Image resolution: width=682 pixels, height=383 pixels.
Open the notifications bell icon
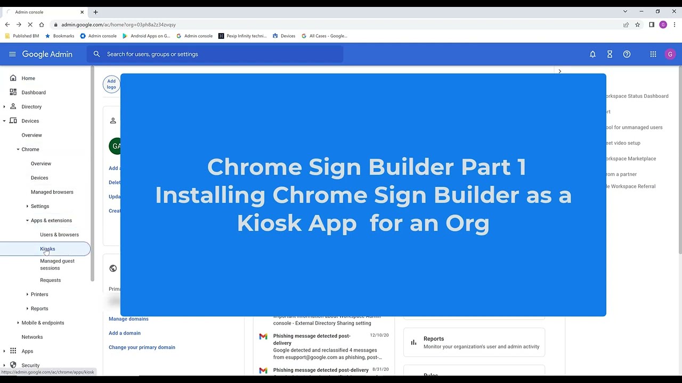(592, 54)
